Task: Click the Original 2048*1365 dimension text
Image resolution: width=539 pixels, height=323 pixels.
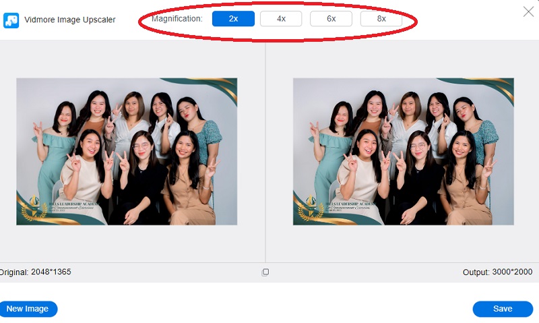Action: click(x=36, y=272)
